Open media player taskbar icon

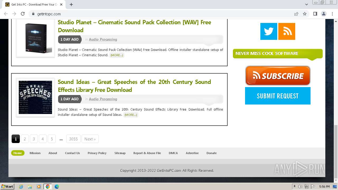click(39, 187)
